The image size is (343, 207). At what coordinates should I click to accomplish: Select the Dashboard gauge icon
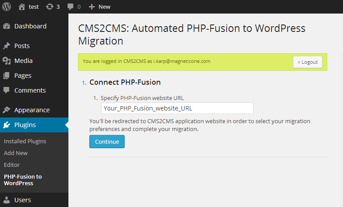(7, 26)
